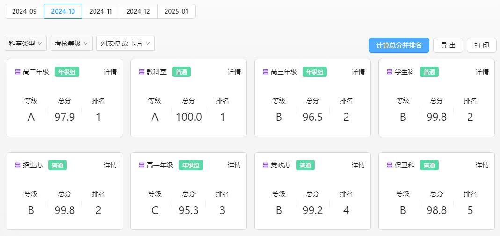Switch to the 2025-01 month tab
This screenshot has height=236, width=500.
coord(176,11)
